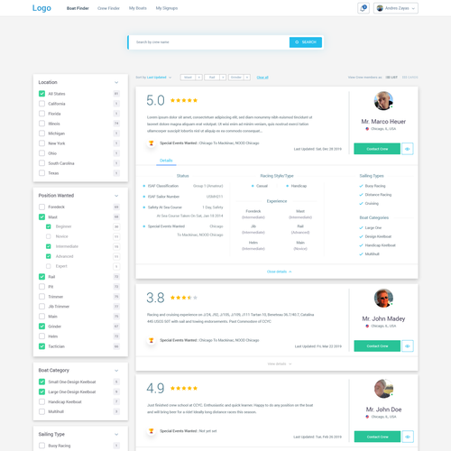The width and height of the screenshot is (451, 451).
Task: Uncheck the All States checkbox
Action: coord(41,94)
